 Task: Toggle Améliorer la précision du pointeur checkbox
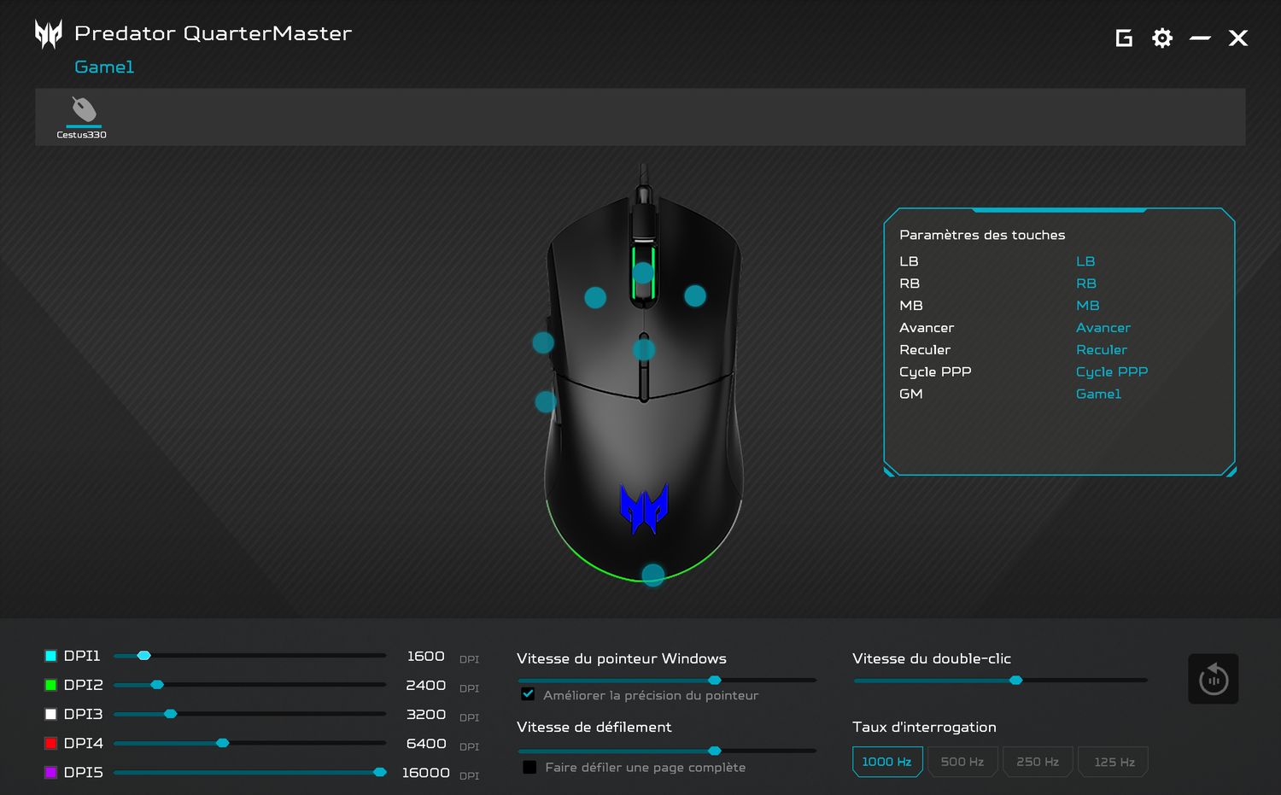pyautogui.click(x=528, y=694)
